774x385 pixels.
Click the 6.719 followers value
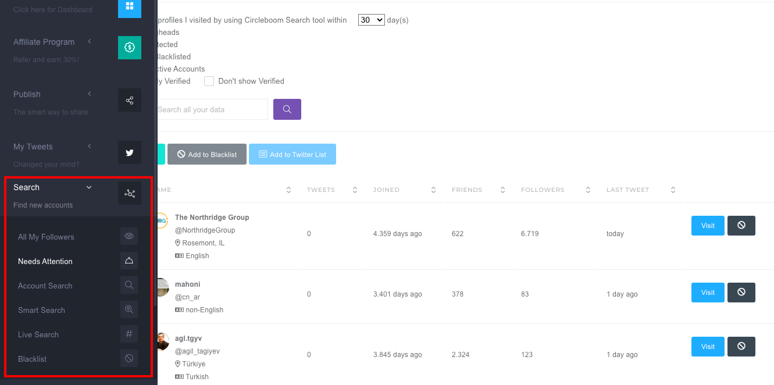pyautogui.click(x=530, y=234)
